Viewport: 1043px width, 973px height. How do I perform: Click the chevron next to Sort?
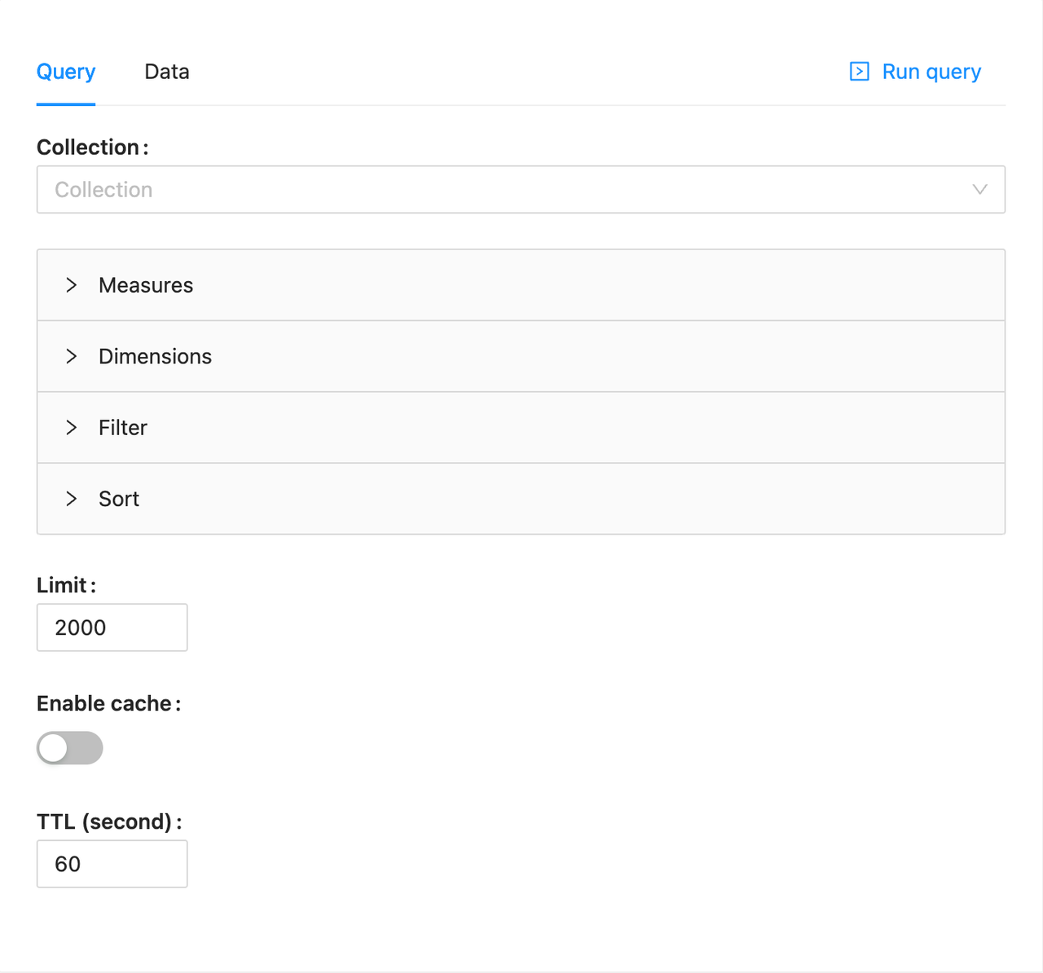tap(72, 499)
